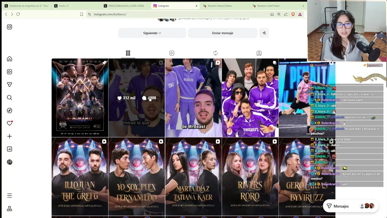Click chat message 'vamooos kiara'

coord(352,100)
